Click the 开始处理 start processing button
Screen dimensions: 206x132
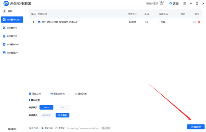click(196, 127)
